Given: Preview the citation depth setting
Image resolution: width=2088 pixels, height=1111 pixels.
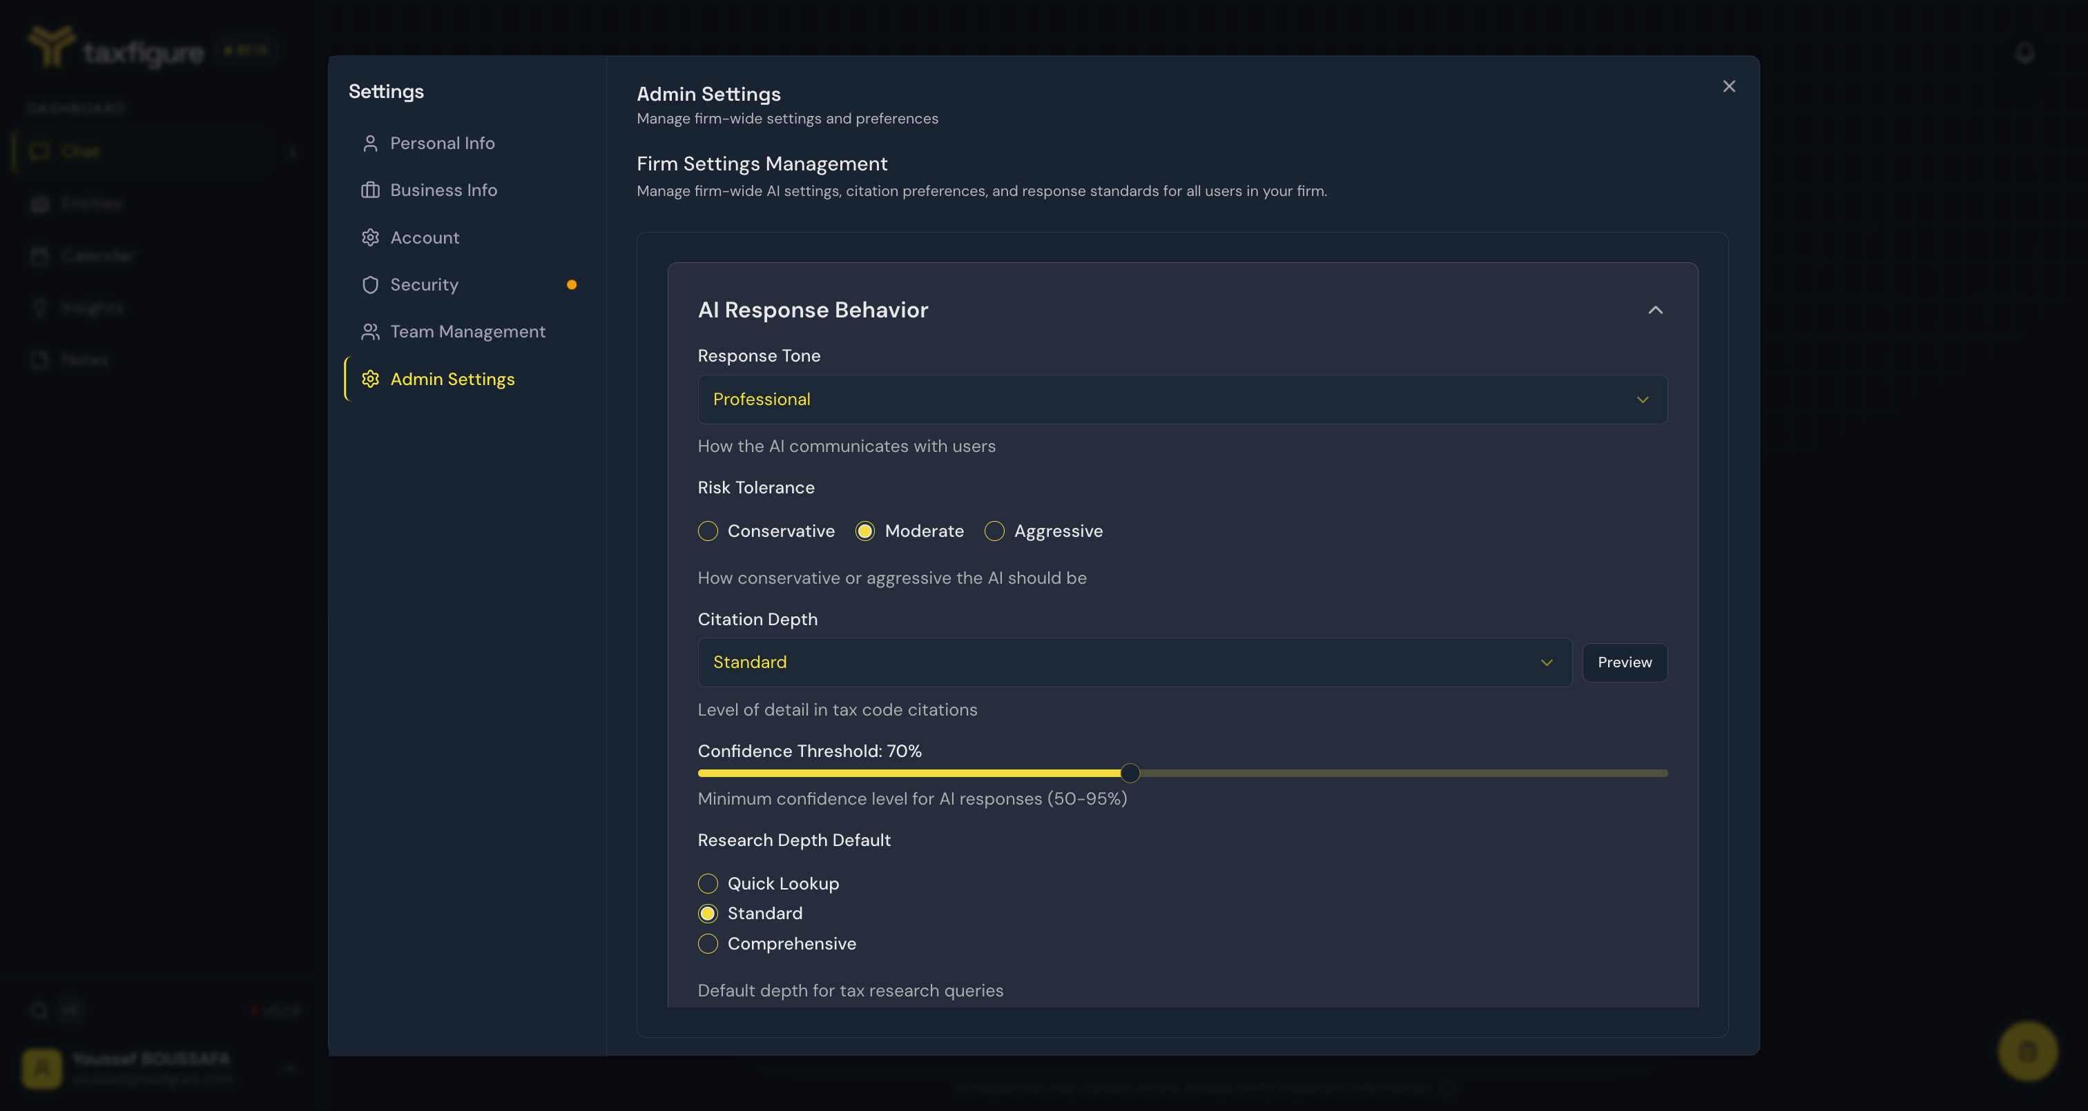Looking at the screenshot, I should (1625, 663).
